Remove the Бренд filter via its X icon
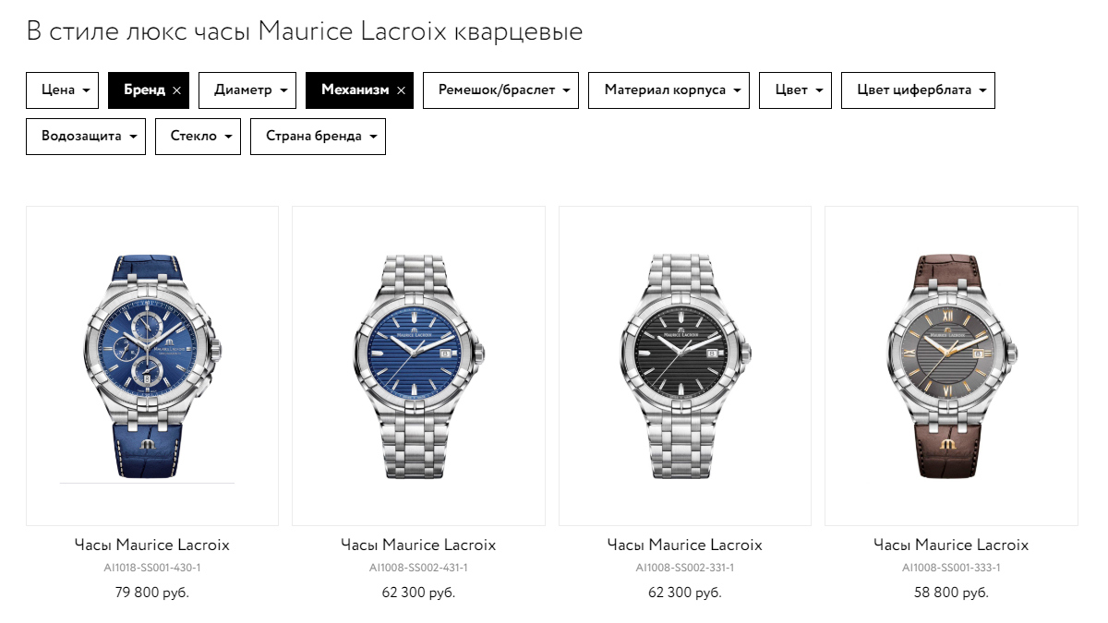The image size is (1108, 623). point(176,90)
